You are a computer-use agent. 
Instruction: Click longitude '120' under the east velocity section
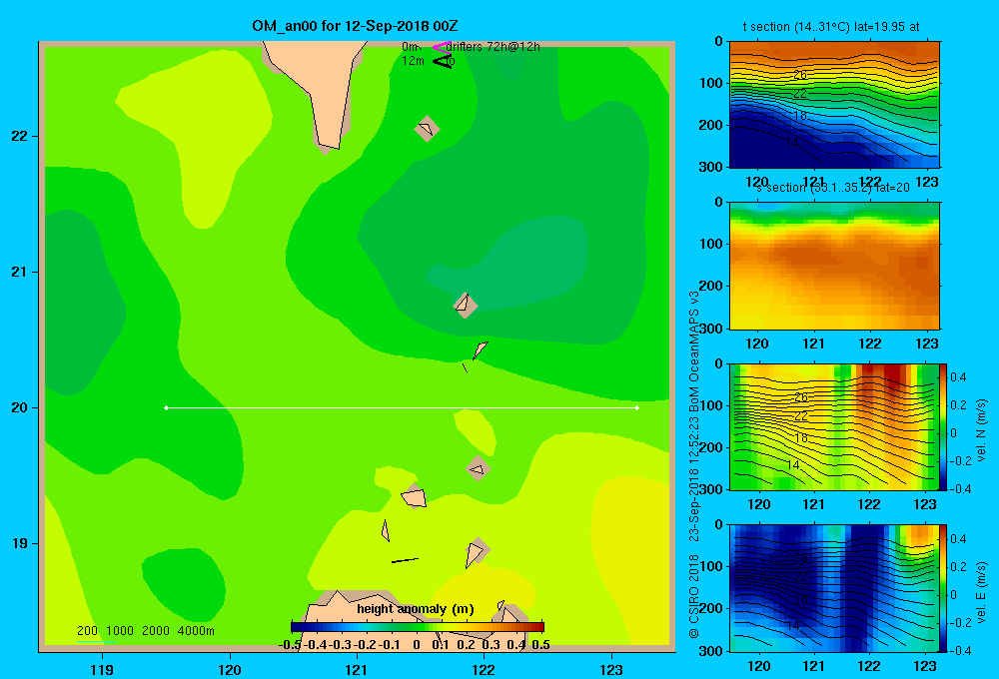pyautogui.click(x=758, y=666)
